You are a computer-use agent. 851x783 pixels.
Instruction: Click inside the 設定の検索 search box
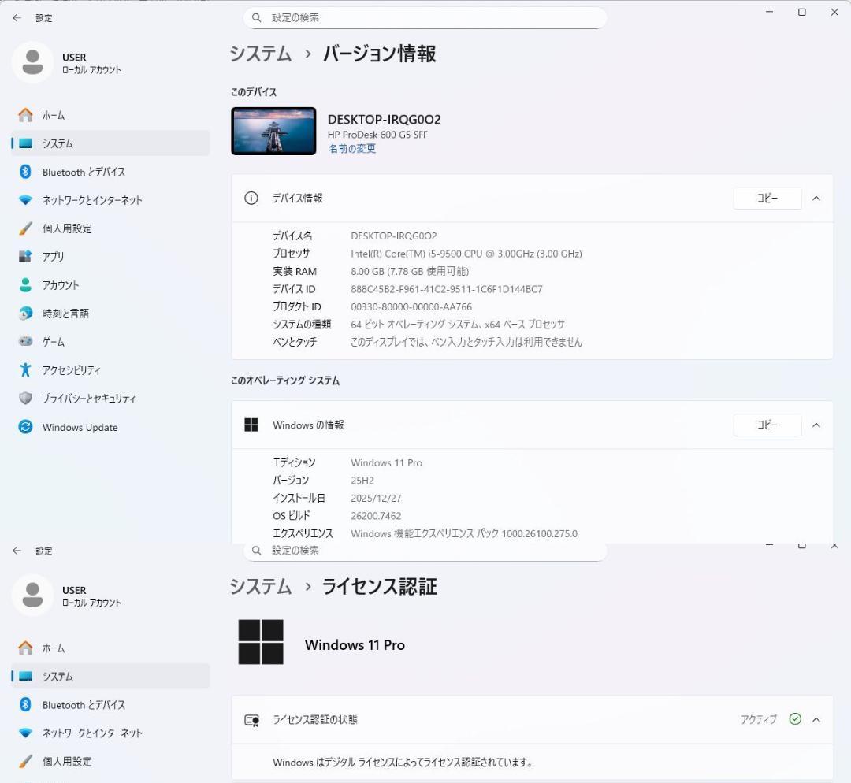tap(425, 17)
